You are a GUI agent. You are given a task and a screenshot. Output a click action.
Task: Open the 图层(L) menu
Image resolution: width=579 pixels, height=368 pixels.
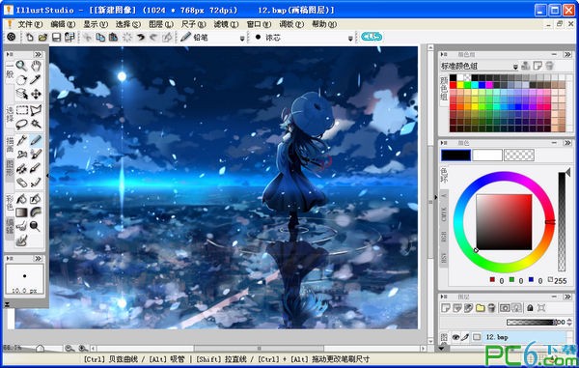coord(160,24)
